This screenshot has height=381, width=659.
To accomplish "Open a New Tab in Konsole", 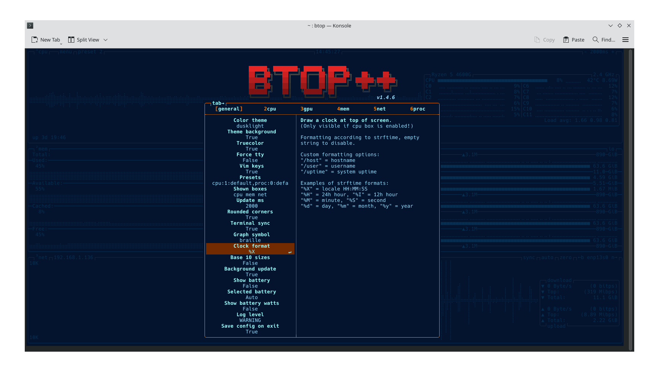I will pyautogui.click(x=46, y=40).
